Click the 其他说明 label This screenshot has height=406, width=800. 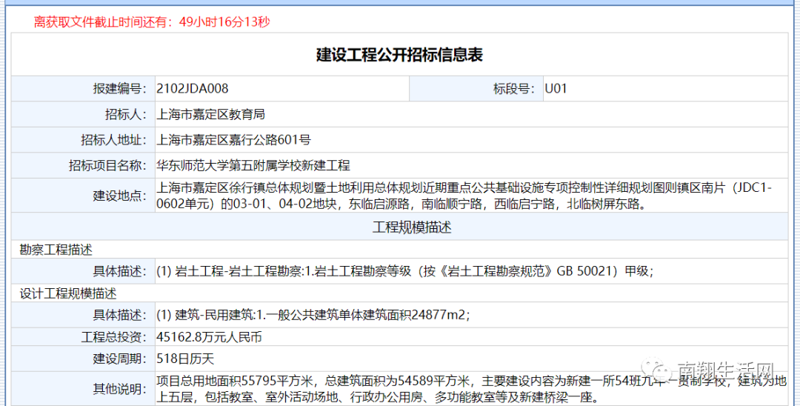(120, 389)
